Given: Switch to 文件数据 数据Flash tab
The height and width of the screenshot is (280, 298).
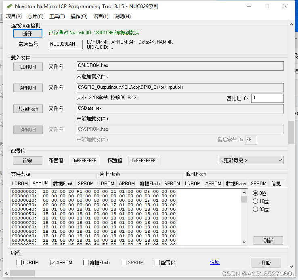Looking at the screenshot, I should (x=63, y=184).
